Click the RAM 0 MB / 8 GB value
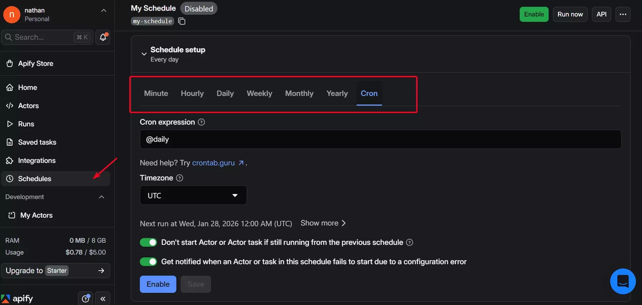This screenshot has width=642, height=305. point(88,241)
